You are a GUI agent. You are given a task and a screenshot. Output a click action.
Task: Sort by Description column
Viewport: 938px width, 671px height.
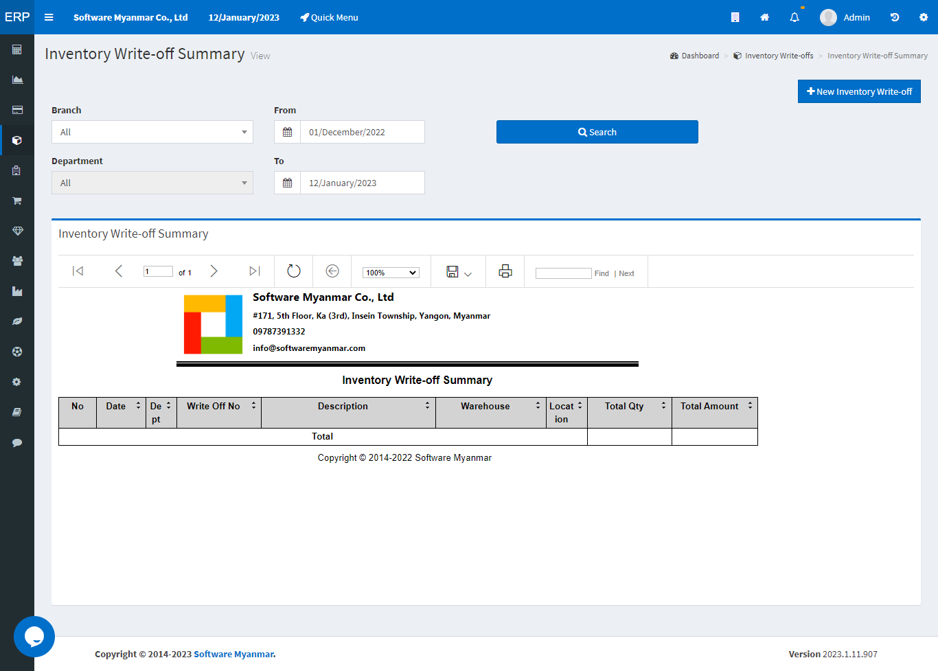pyautogui.click(x=428, y=406)
